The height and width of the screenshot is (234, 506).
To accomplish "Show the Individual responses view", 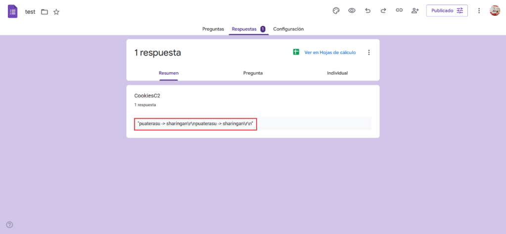I will click(337, 73).
